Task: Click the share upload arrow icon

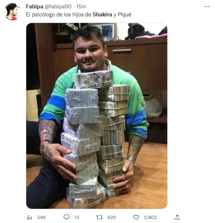Action: [x=177, y=217]
